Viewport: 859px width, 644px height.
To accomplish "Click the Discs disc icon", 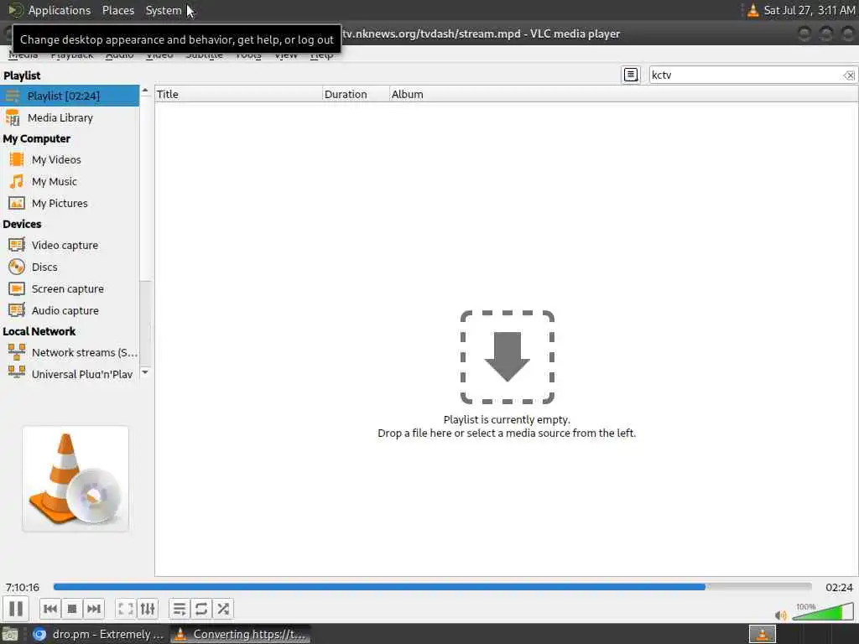I will (x=17, y=267).
